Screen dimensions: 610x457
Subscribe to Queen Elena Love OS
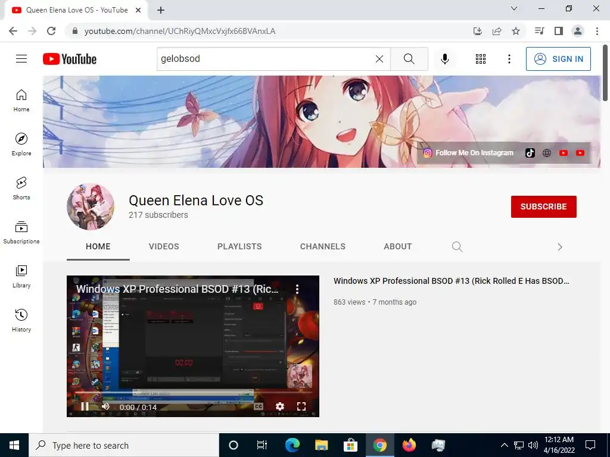click(x=543, y=206)
